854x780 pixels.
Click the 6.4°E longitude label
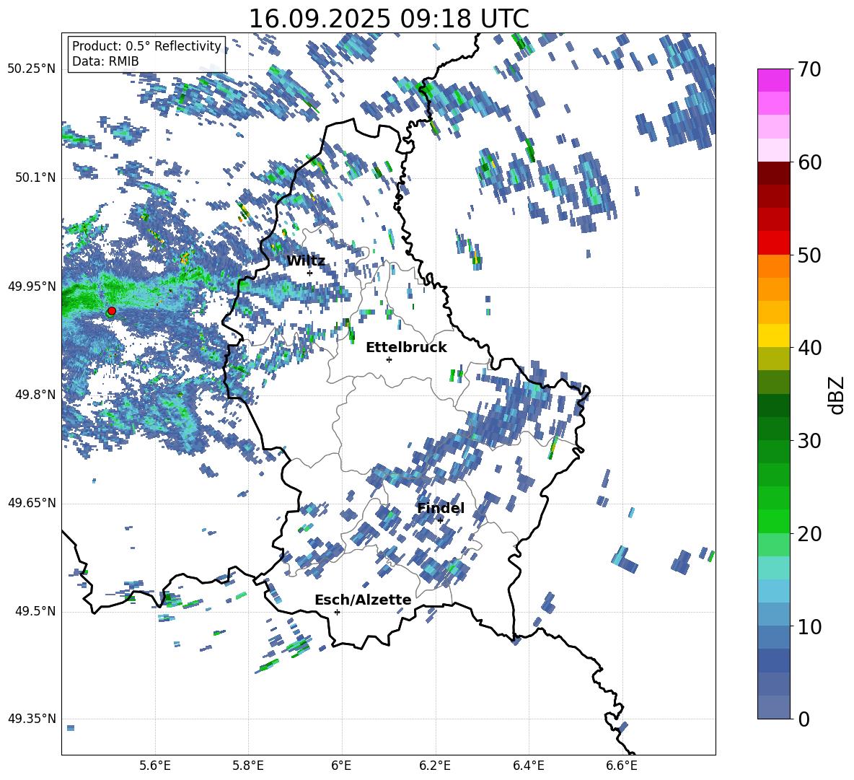pyautogui.click(x=528, y=766)
